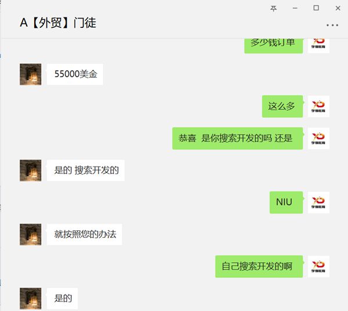Click the white 是的 搜索开发的 bubble

[86, 170]
